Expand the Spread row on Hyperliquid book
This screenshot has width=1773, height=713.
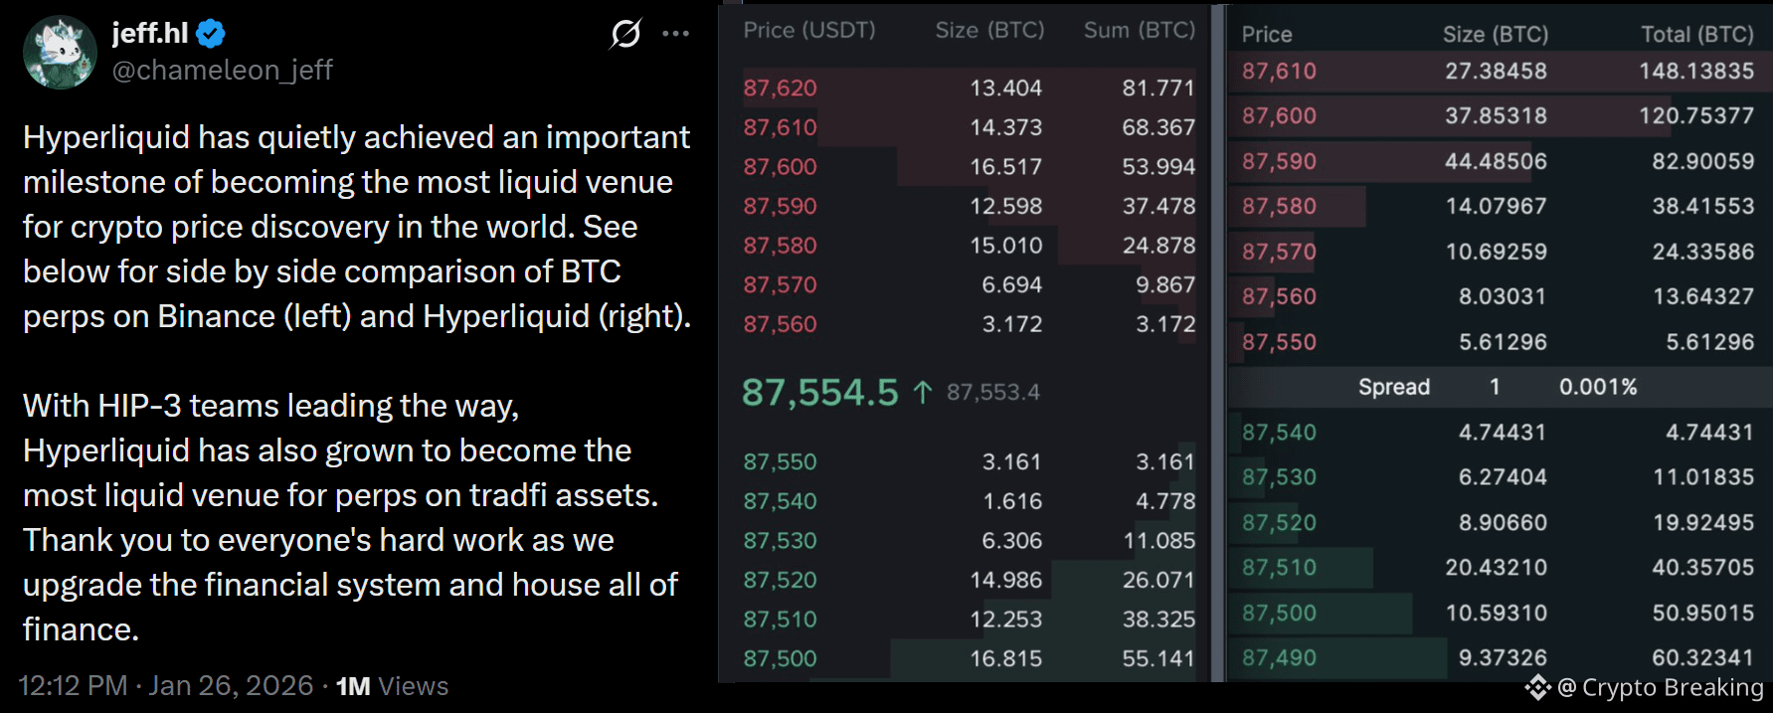(1395, 387)
